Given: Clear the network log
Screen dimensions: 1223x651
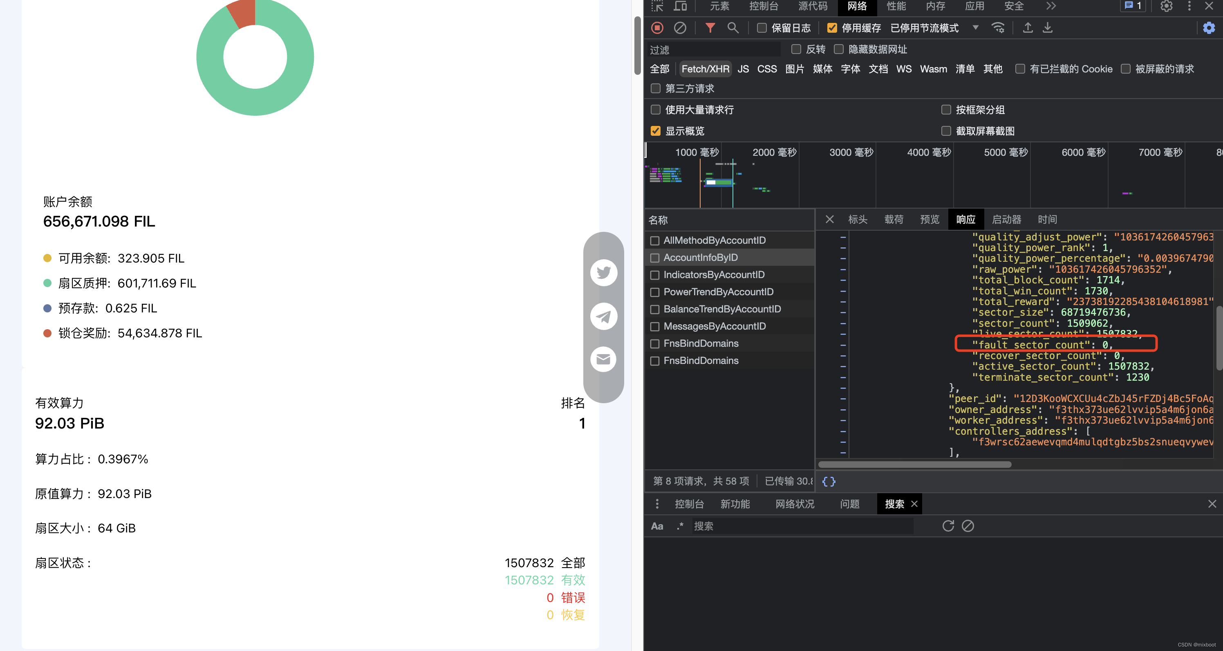Looking at the screenshot, I should click(x=680, y=28).
